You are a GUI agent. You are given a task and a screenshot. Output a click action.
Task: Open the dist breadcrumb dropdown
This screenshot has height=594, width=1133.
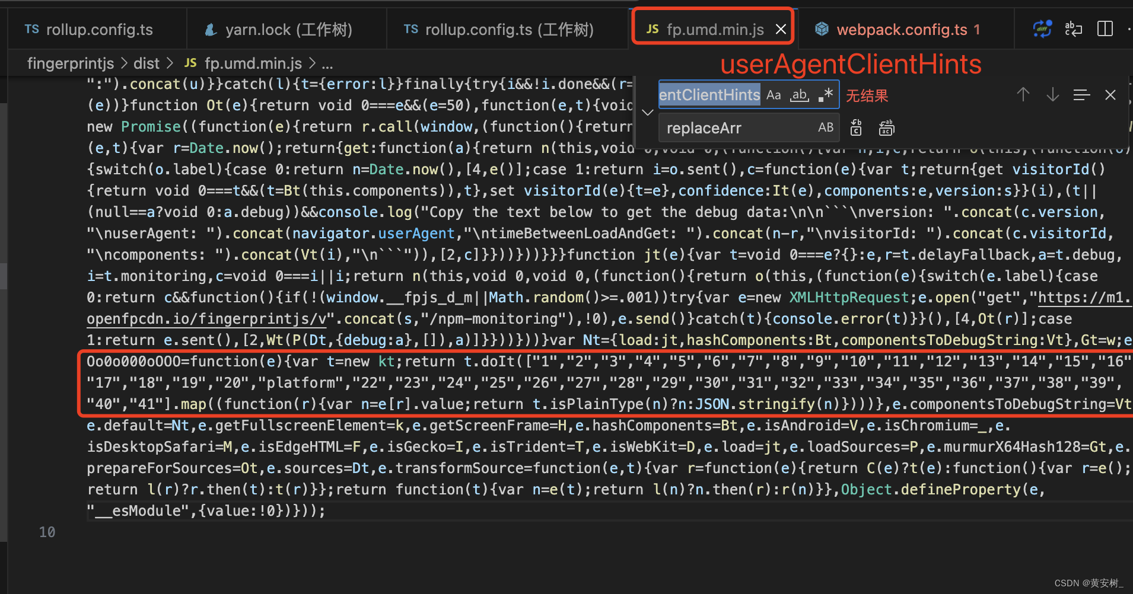(x=146, y=63)
